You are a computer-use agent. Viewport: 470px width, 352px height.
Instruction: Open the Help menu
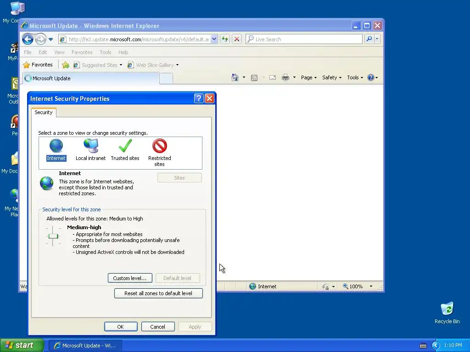point(123,52)
